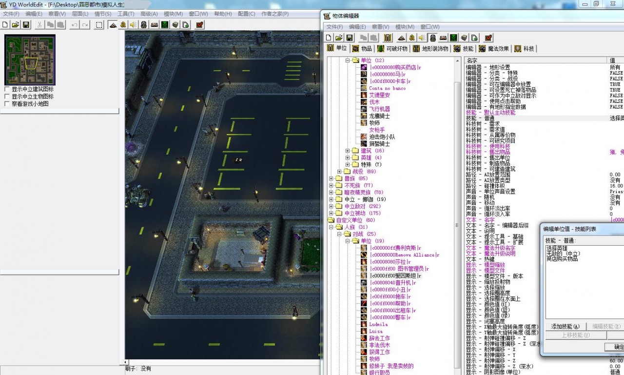
Task: Open Import Manager icon in WorldEdit toolbar
Action: point(185,24)
